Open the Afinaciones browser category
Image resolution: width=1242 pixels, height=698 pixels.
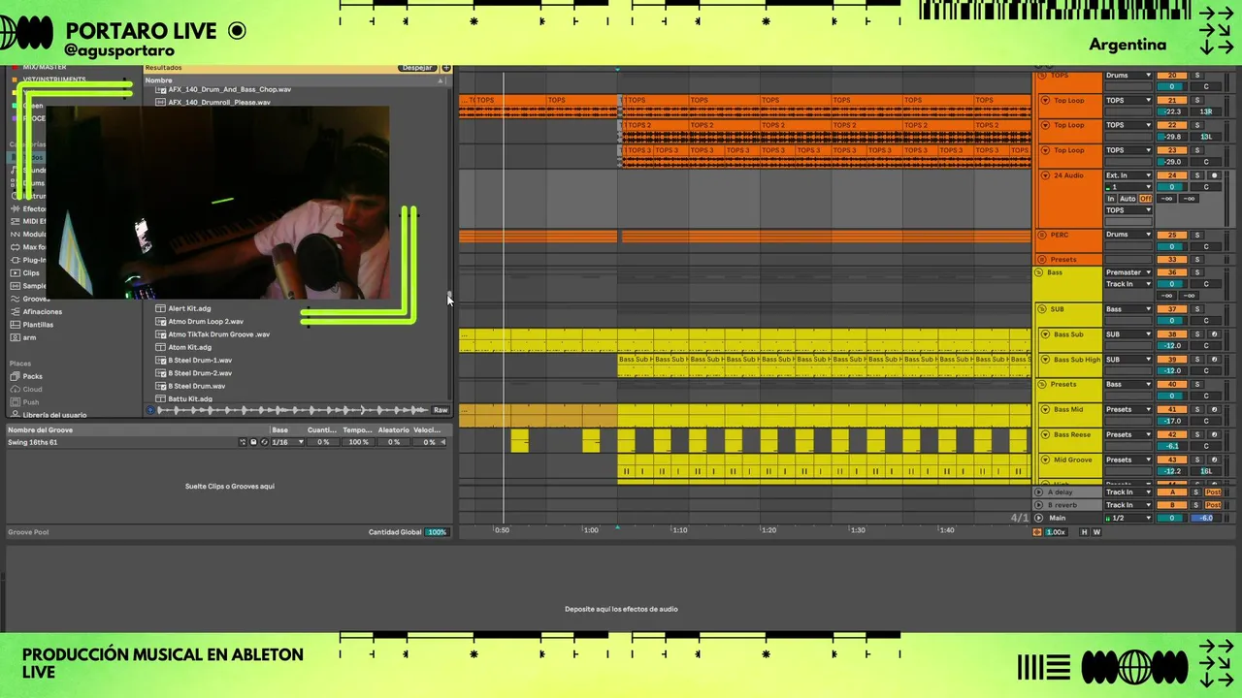pos(42,311)
